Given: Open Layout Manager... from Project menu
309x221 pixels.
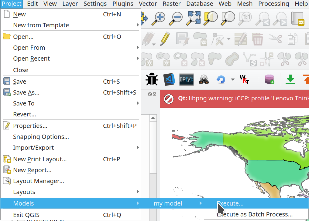Looking at the screenshot, I should pyautogui.click(x=38, y=181).
